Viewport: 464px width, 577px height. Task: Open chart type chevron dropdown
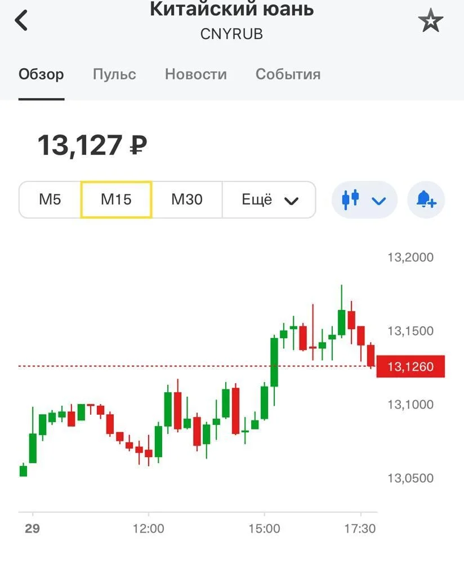[x=379, y=201]
